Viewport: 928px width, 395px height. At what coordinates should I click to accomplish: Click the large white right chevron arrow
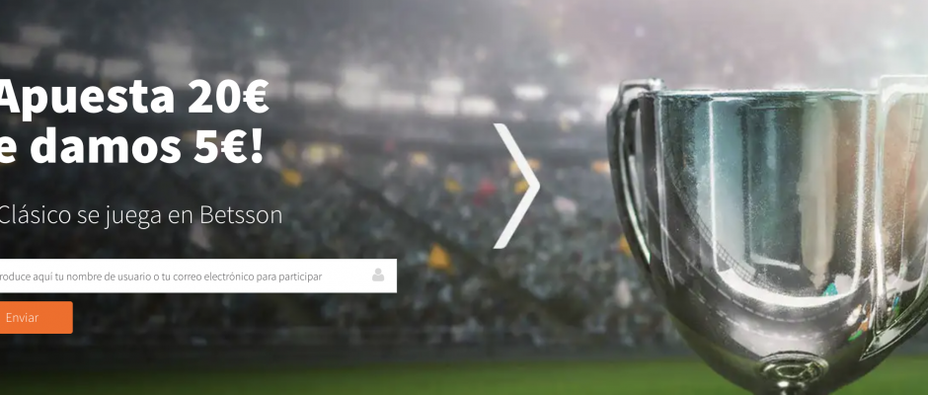pos(516,186)
